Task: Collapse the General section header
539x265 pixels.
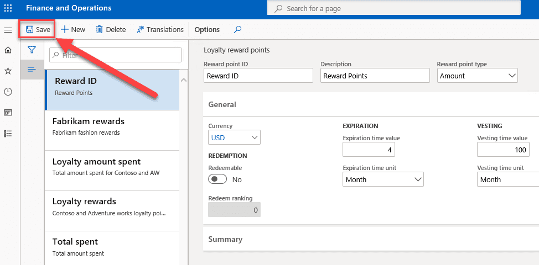Action: pyautogui.click(x=371, y=104)
